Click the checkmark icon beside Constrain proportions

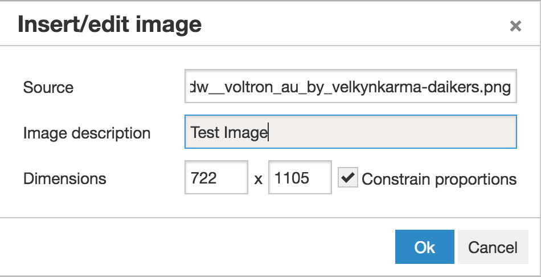pyautogui.click(x=347, y=177)
